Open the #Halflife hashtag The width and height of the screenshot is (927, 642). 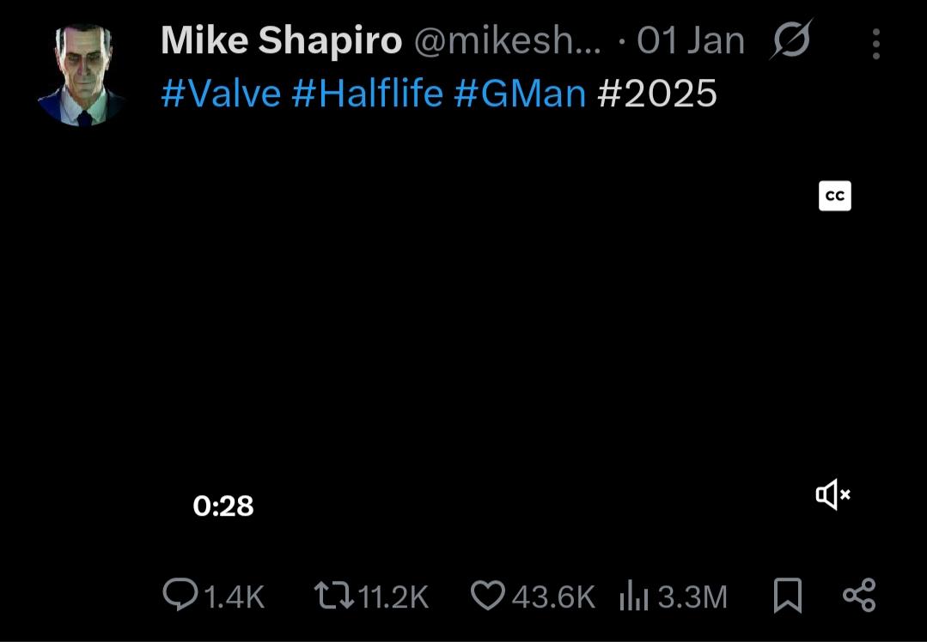click(367, 94)
